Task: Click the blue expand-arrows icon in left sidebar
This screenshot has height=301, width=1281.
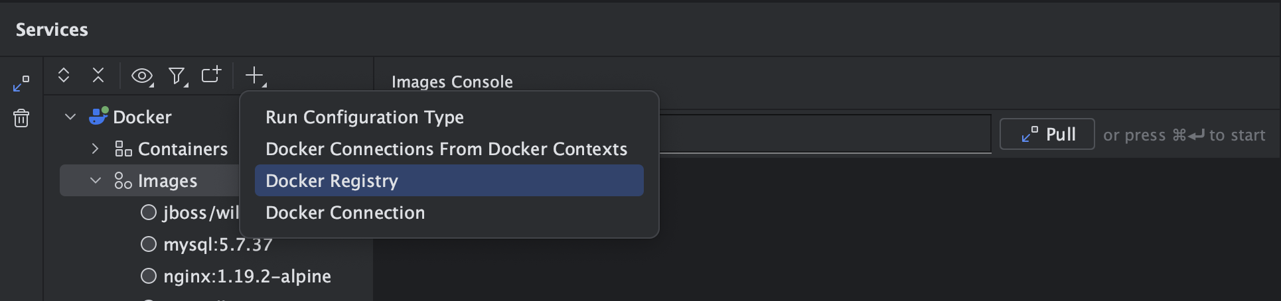Action: coord(21,84)
